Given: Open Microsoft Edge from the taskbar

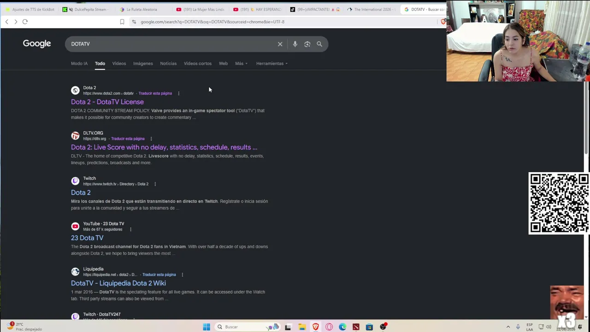Looking at the screenshot, I should click(x=342, y=327).
